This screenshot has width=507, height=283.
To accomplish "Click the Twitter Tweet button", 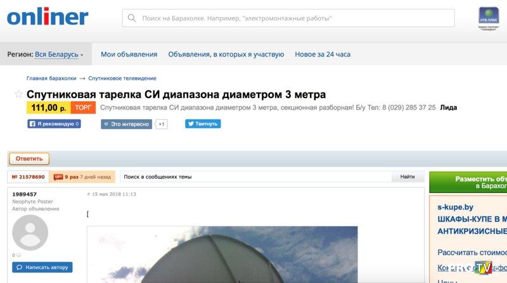I will (x=203, y=124).
